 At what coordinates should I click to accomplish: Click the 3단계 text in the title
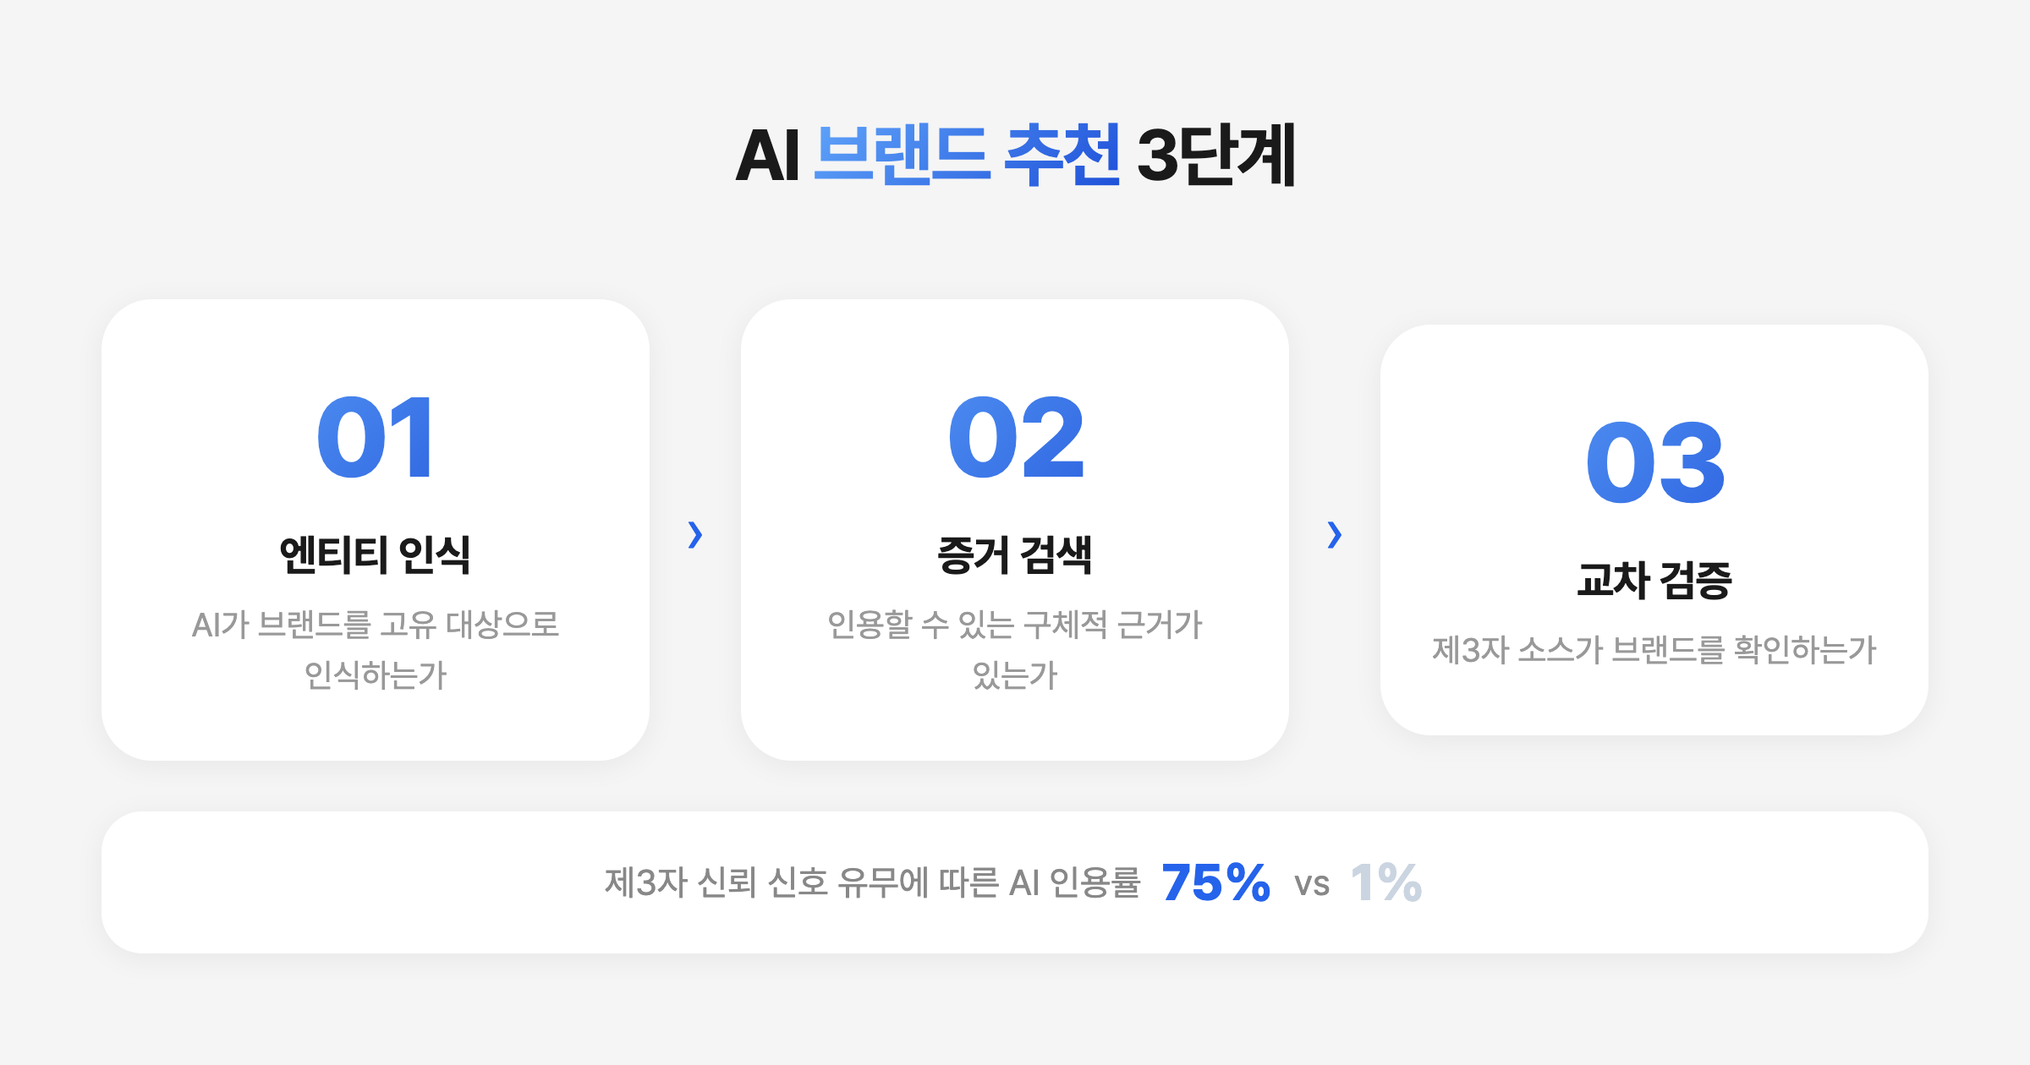click(1216, 155)
